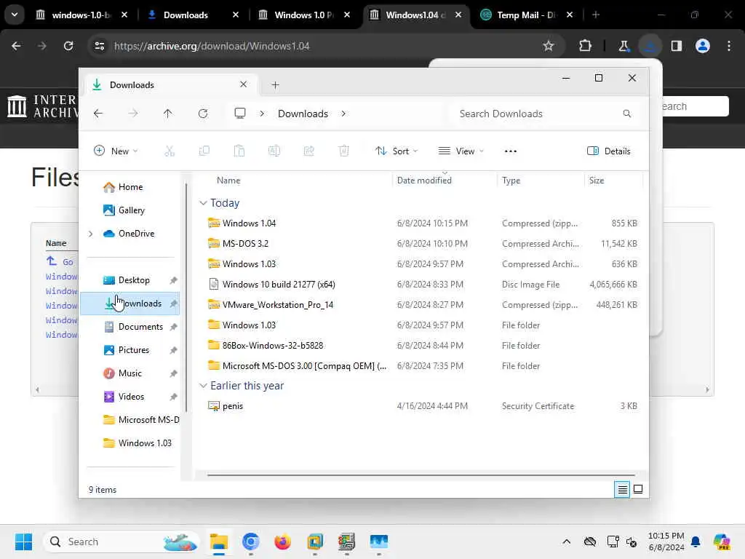This screenshot has width=745, height=559.
Task: Collapse the Earlier this year group
Action: pos(204,386)
